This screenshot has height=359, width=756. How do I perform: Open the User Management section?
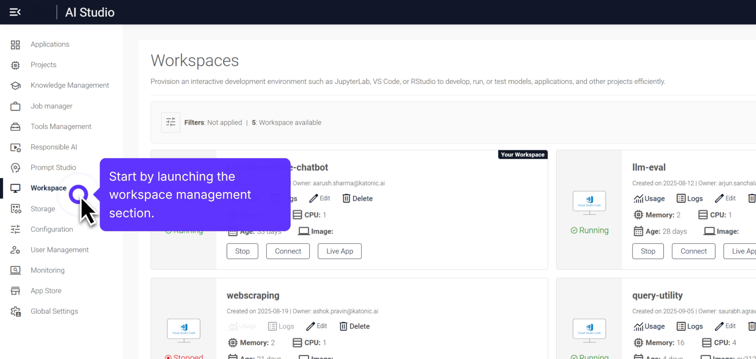(x=59, y=250)
